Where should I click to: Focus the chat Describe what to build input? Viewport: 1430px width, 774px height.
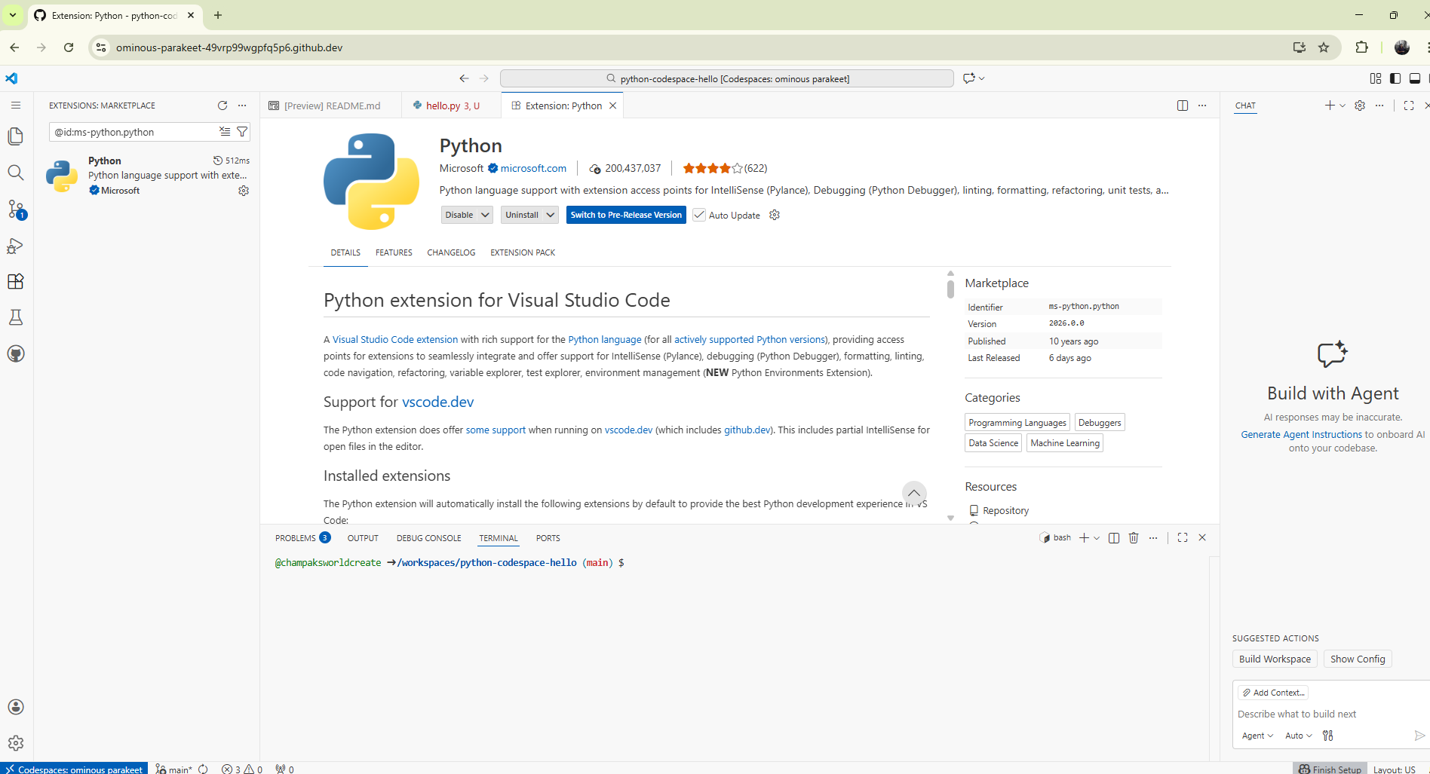1330,714
